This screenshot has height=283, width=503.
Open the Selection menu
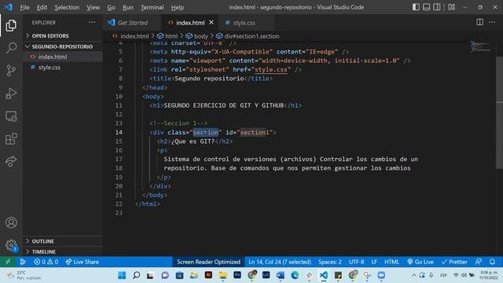coord(67,7)
